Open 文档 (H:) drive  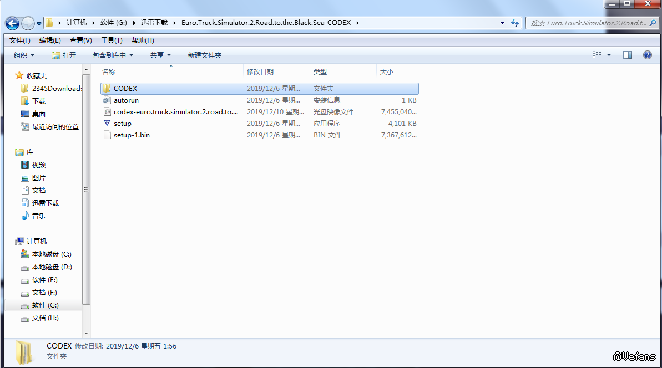click(x=40, y=318)
